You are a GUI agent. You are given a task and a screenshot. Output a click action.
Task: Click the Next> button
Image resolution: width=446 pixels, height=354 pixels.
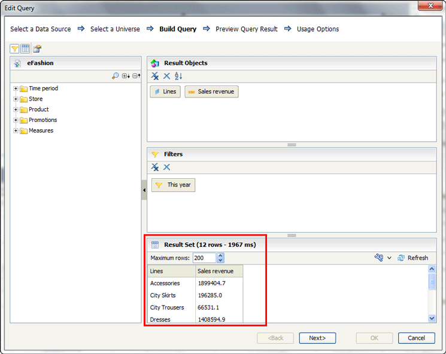point(317,338)
